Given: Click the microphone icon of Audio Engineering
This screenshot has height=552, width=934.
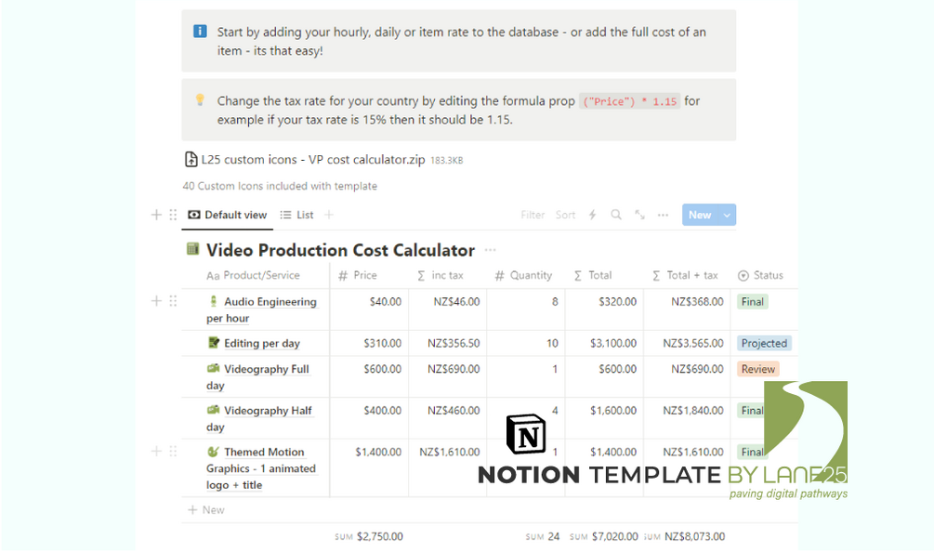Looking at the screenshot, I should pyautogui.click(x=213, y=301).
